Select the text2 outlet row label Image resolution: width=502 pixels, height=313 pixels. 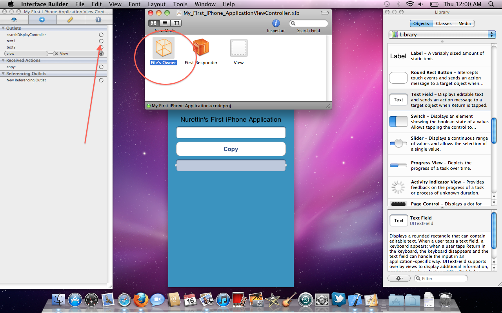(x=11, y=47)
